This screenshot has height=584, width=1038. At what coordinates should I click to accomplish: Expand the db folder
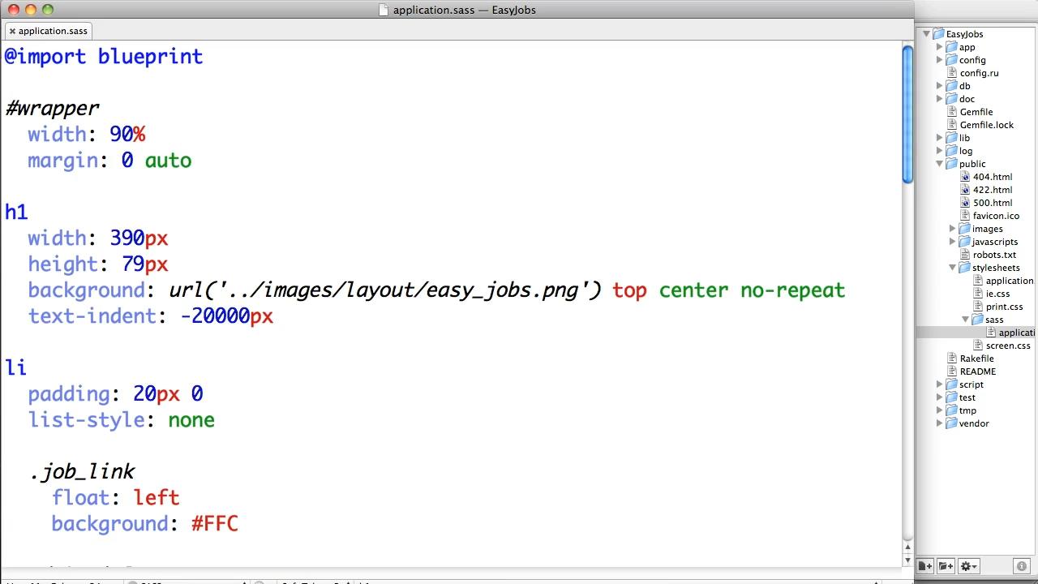coord(940,86)
